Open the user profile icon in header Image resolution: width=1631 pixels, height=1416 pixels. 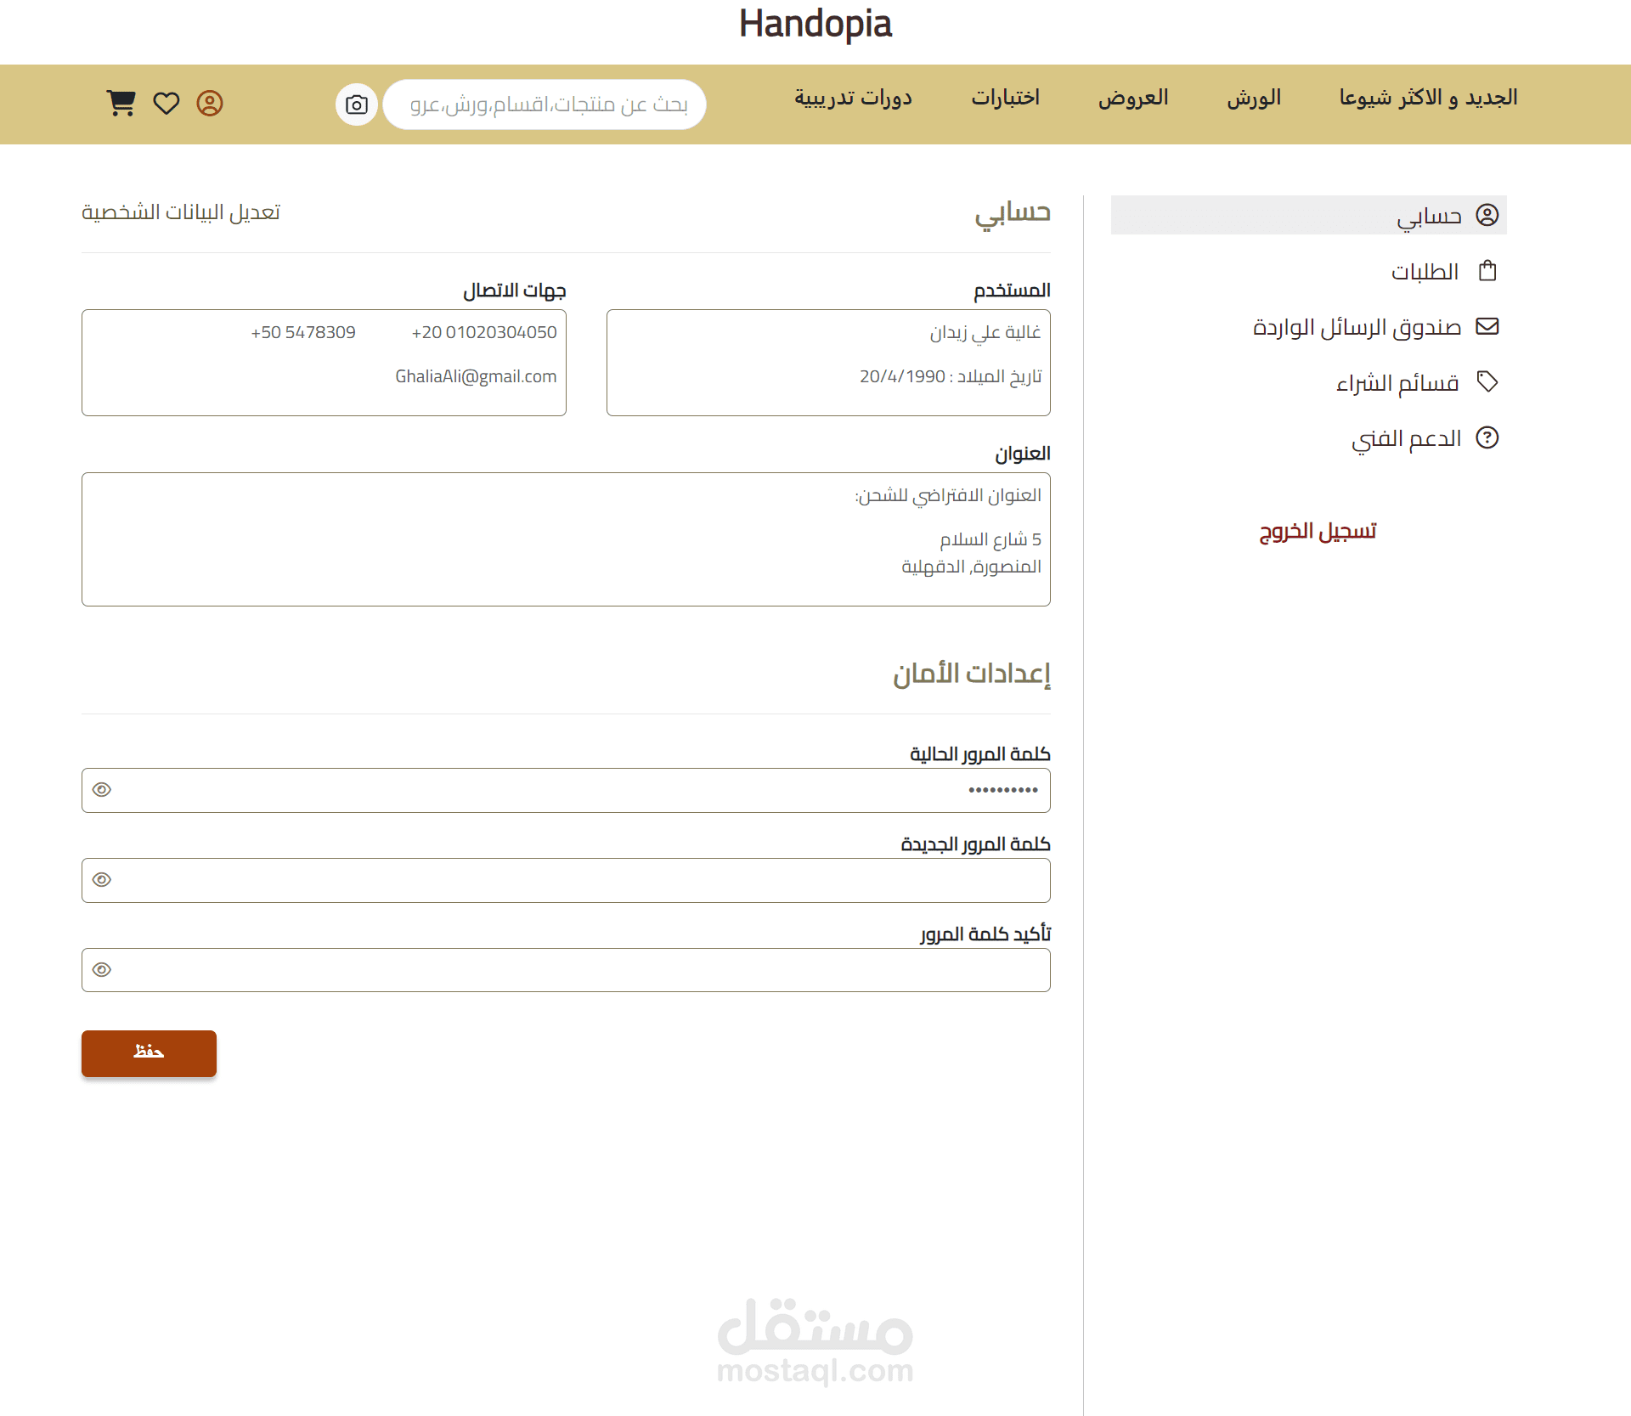[209, 103]
